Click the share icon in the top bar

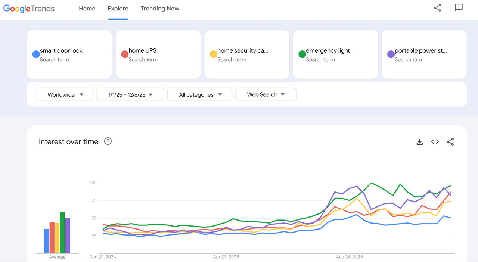pos(437,8)
